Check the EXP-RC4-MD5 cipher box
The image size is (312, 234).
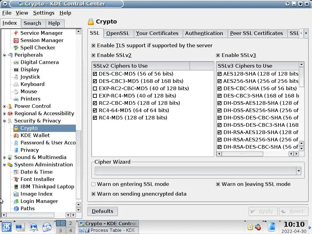point(95,96)
